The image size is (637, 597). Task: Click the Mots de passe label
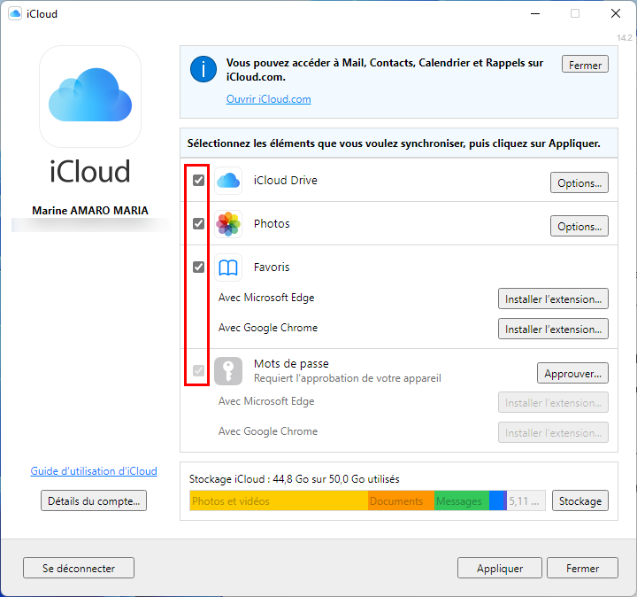click(x=291, y=363)
